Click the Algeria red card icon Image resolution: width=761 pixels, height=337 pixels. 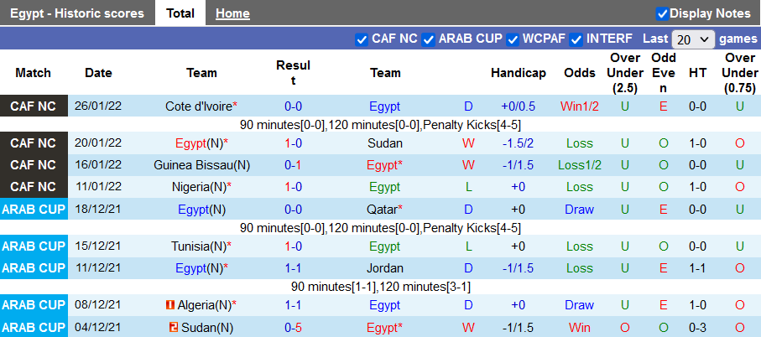(x=170, y=305)
